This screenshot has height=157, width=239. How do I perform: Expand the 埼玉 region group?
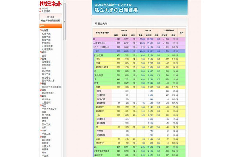pyautogui.click(x=40, y=105)
